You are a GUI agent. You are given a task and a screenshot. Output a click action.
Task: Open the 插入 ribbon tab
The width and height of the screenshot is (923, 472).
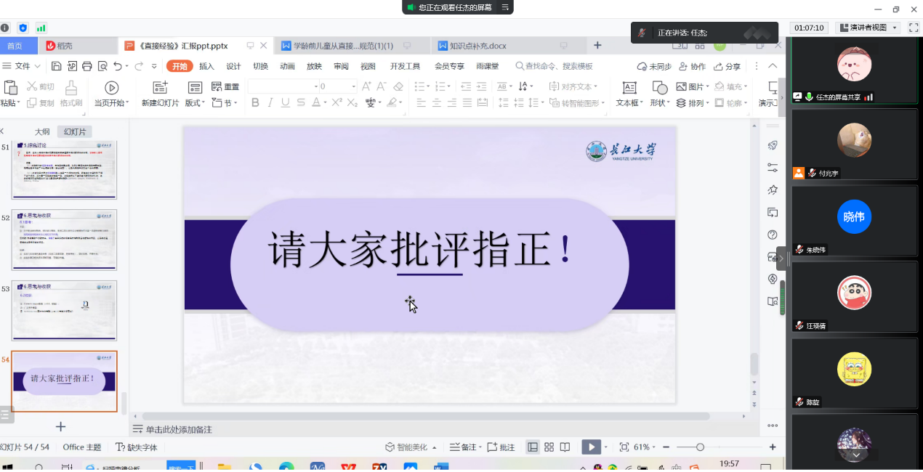(x=206, y=66)
